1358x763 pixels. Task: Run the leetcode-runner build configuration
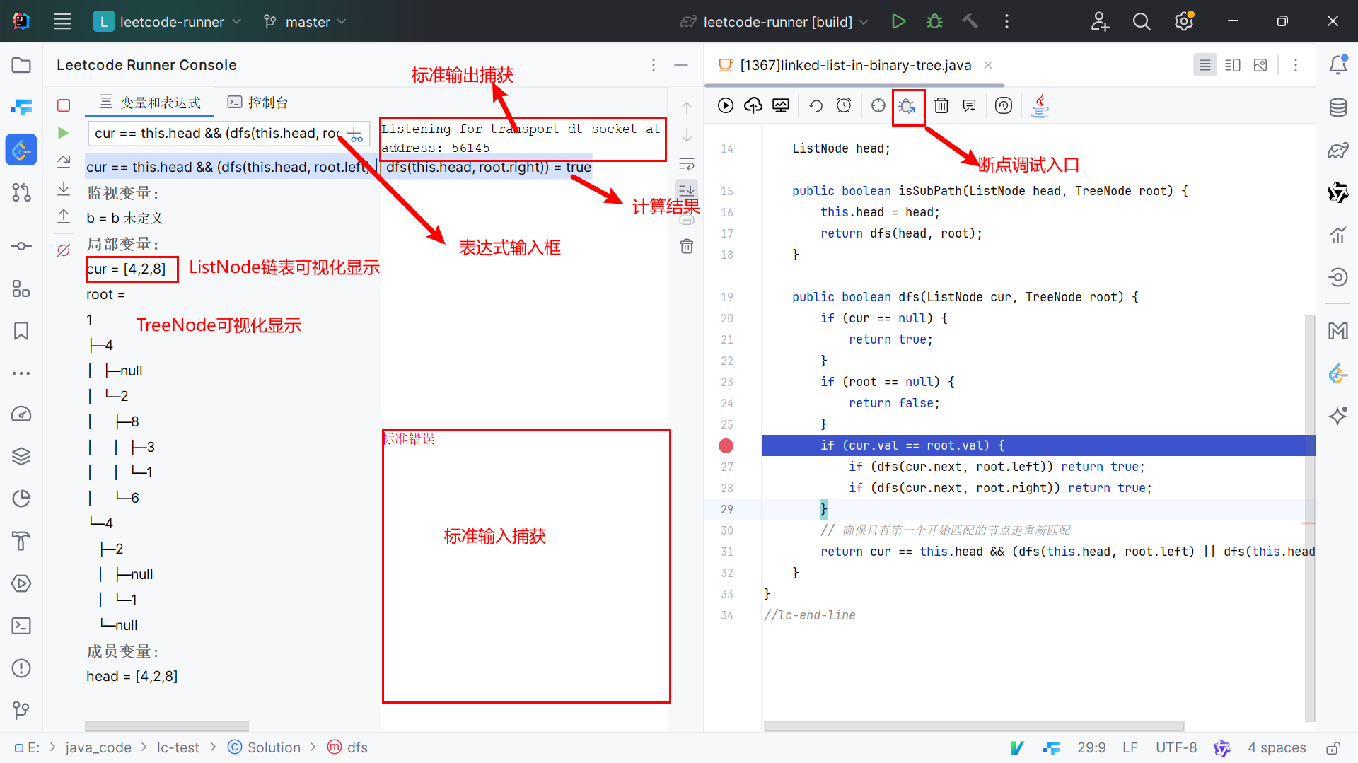click(x=898, y=22)
